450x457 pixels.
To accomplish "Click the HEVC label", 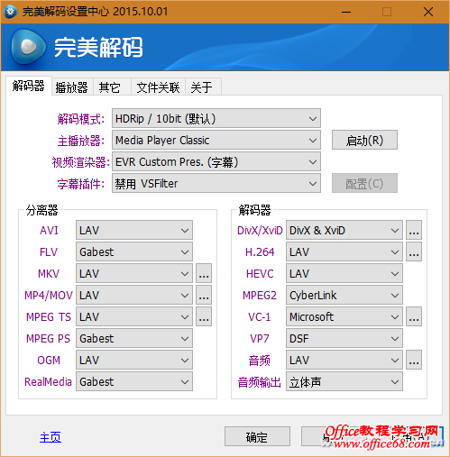I will [260, 274].
